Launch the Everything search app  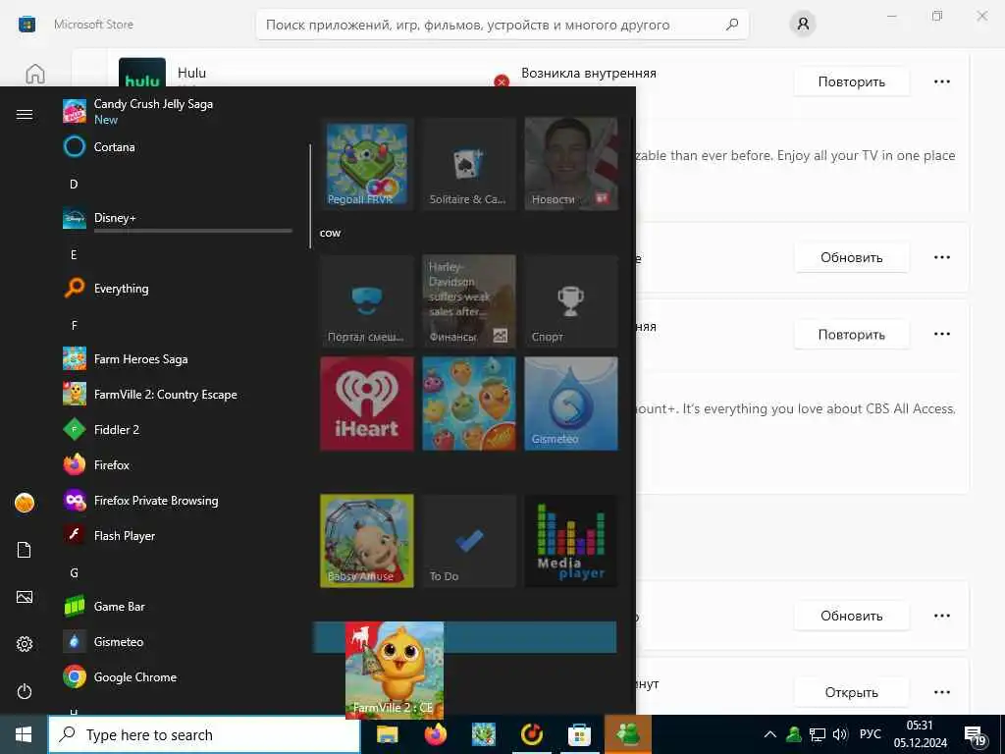pyautogui.click(x=177, y=289)
